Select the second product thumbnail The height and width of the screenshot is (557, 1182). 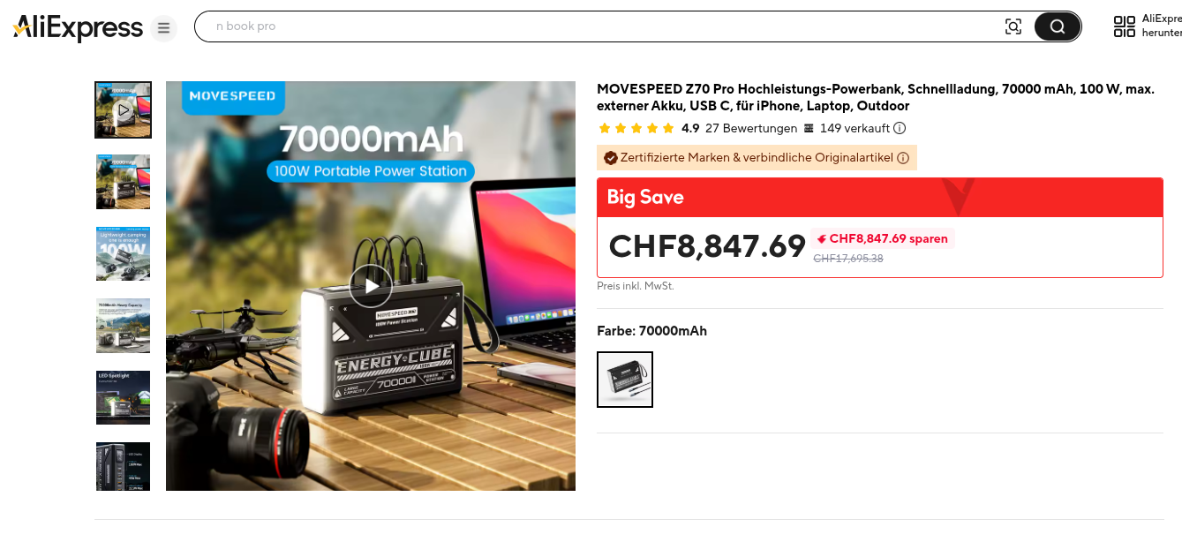point(124,182)
